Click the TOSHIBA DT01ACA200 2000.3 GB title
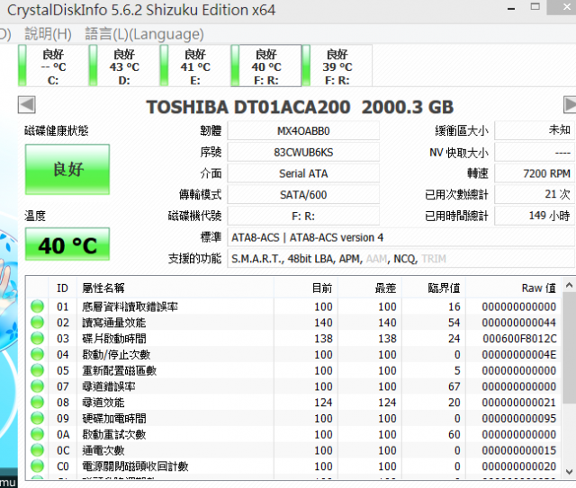Image resolution: width=576 pixels, height=488 pixels. pyautogui.click(x=300, y=107)
